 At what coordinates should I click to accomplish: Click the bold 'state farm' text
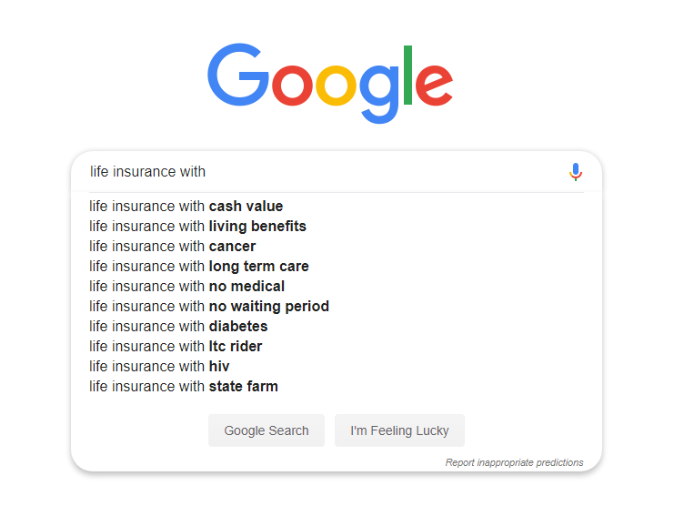[x=243, y=386]
